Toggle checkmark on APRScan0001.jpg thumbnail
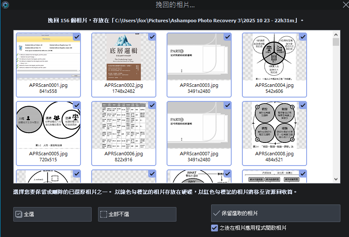The height and width of the screenshot is (237, 349). click(x=77, y=37)
